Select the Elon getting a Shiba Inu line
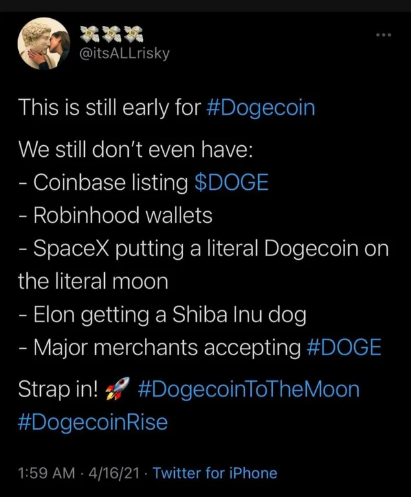 [162, 315]
